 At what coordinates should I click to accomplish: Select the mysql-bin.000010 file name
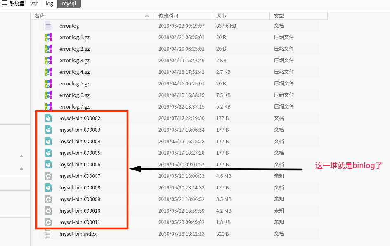click(80, 211)
